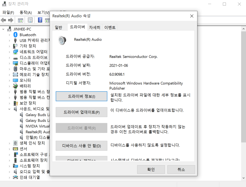Image resolution: width=246 pixels, height=187 pixels.
Task: Select the second Galaxy Buds device
Action: coord(38,121)
